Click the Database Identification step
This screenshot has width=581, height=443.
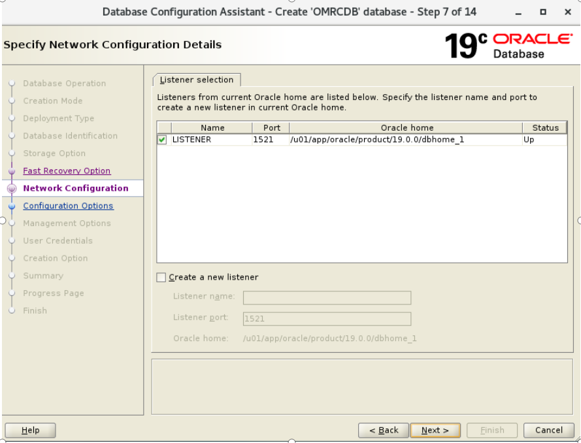71,135
